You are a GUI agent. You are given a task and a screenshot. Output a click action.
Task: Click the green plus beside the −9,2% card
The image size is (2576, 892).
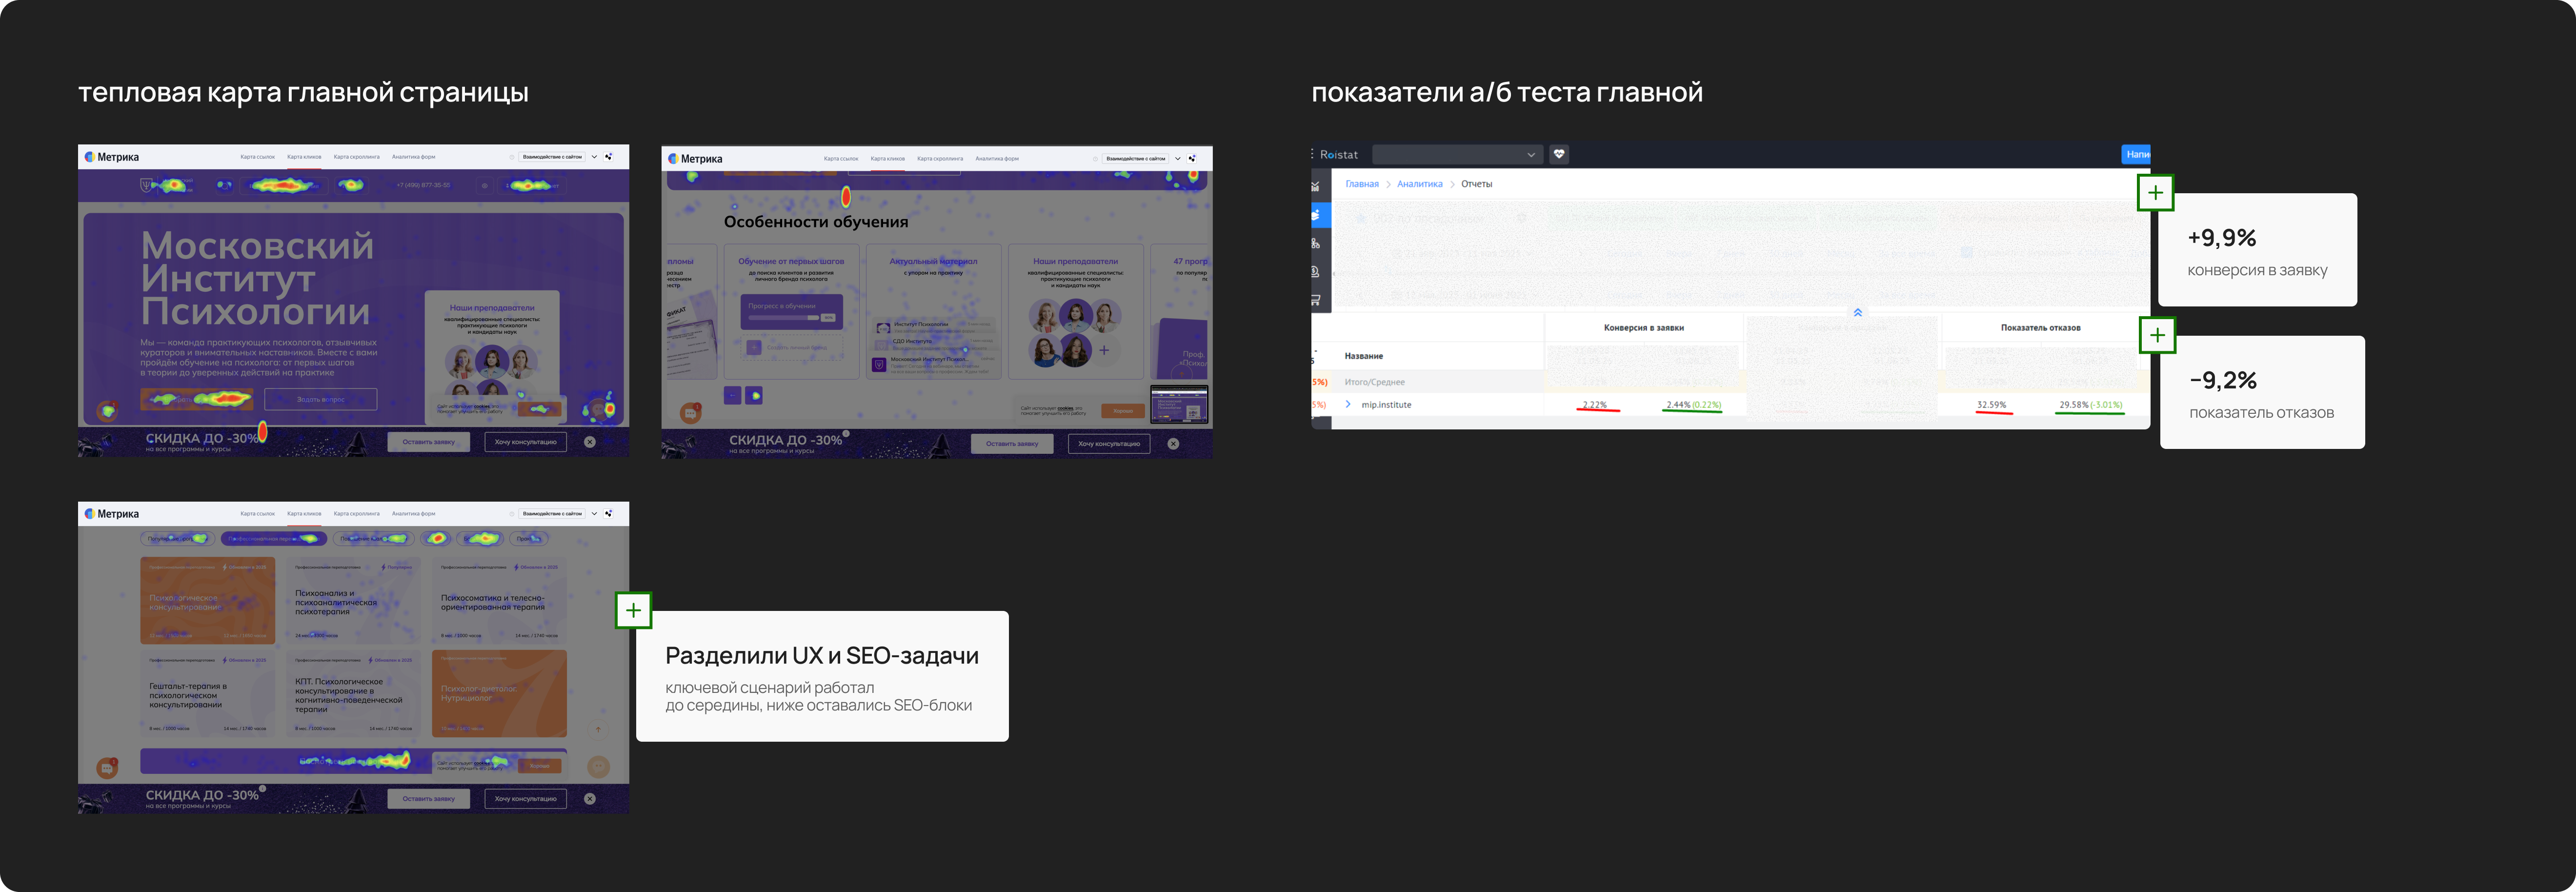[x=2157, y=335]
